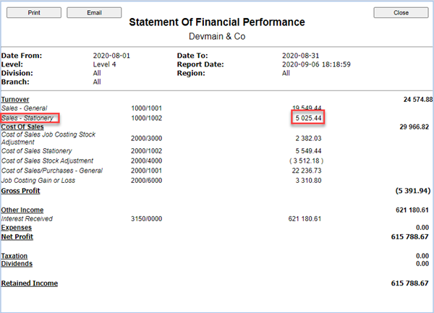The height and width of the screenshot is (313, 434).
Task: Click the Dividends heading
Action: pos(17,264)
